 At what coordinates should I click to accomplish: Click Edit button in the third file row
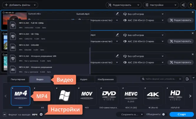tap(181, 62)
